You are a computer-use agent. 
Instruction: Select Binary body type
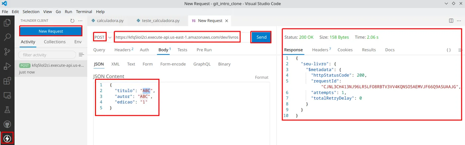tap(224, 64)
